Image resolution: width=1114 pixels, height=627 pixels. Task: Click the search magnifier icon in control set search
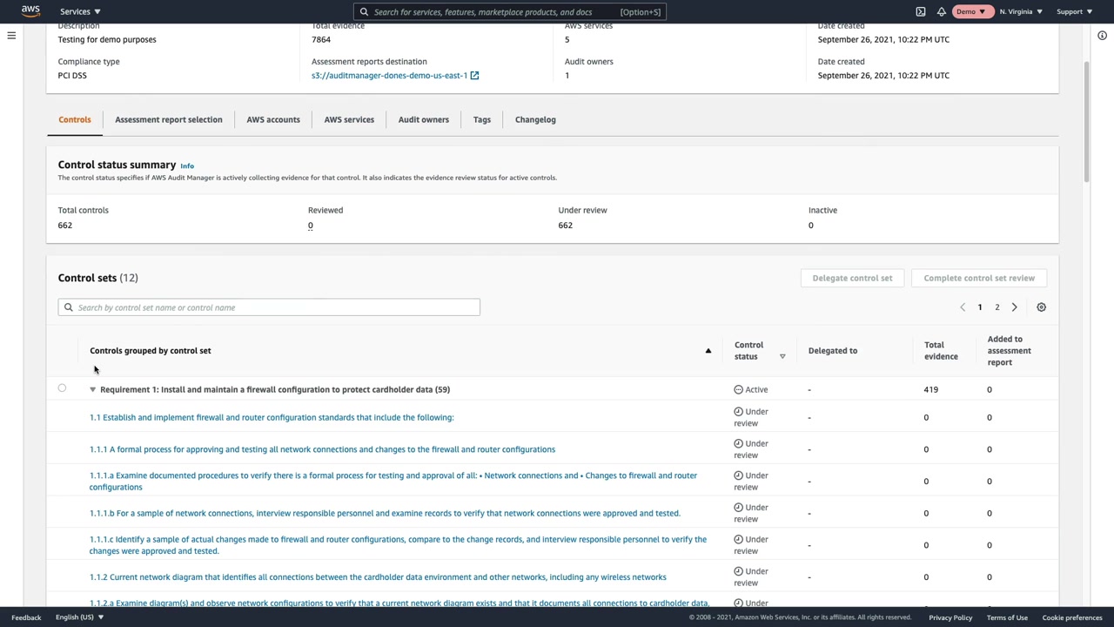[x=69, y=307]
